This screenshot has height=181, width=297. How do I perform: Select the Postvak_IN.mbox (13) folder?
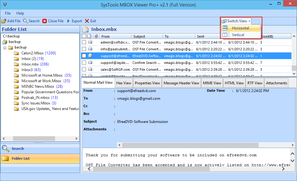pyautogui.click(x=40, y=98)
